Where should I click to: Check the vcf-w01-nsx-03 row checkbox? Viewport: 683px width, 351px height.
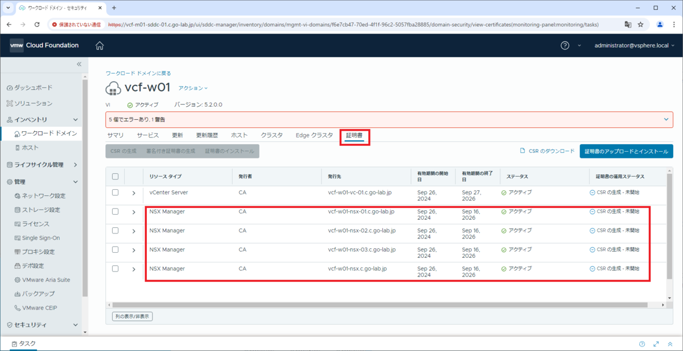(115, 249)
